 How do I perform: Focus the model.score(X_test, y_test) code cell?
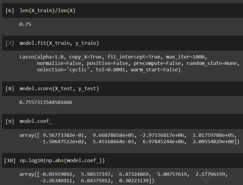click(x=59, y=89)
